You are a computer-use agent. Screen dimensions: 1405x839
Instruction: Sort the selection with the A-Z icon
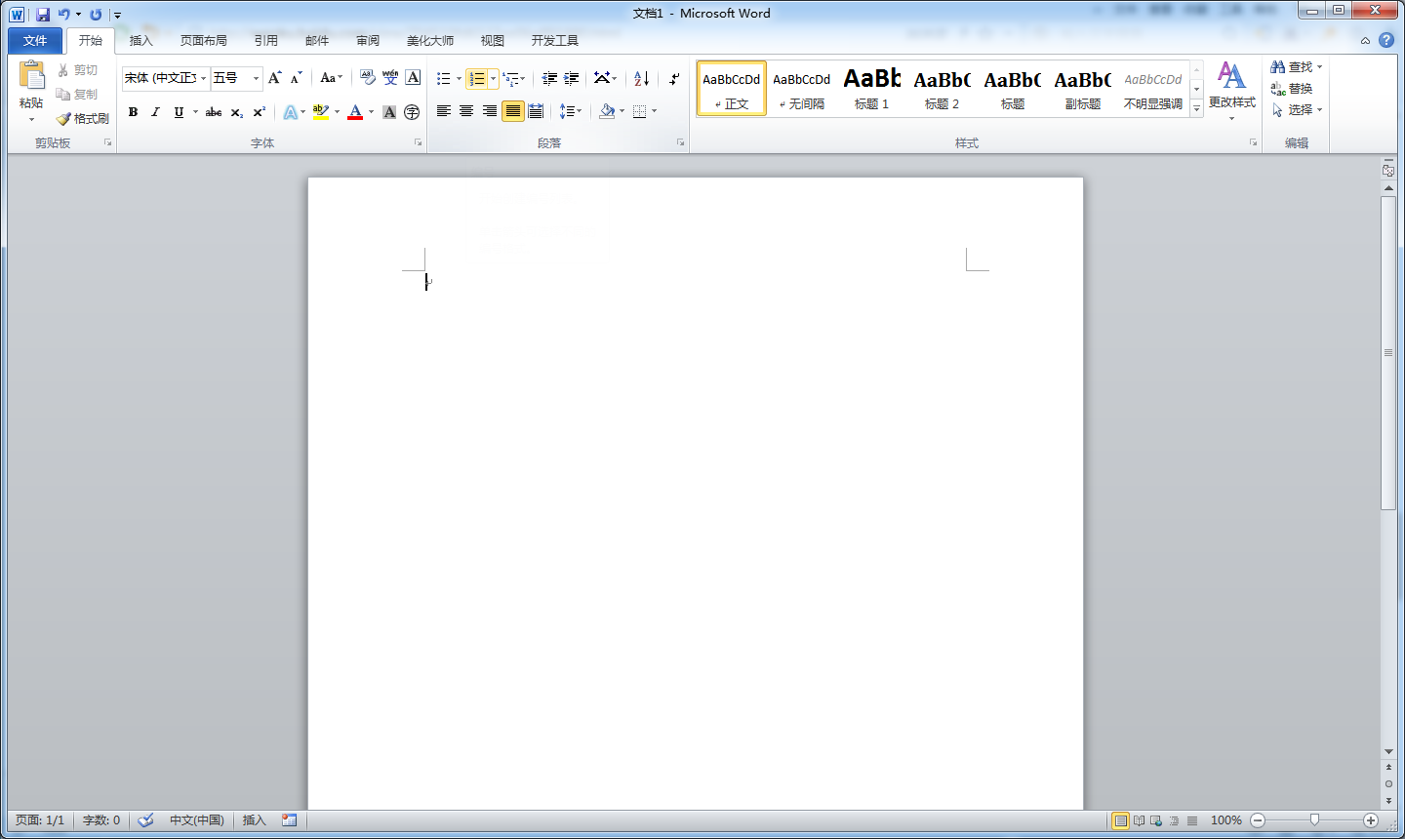click(x=641, y=78)
